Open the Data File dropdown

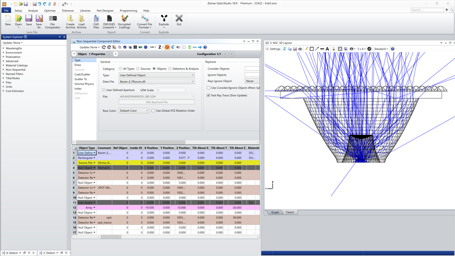(157, 82)
